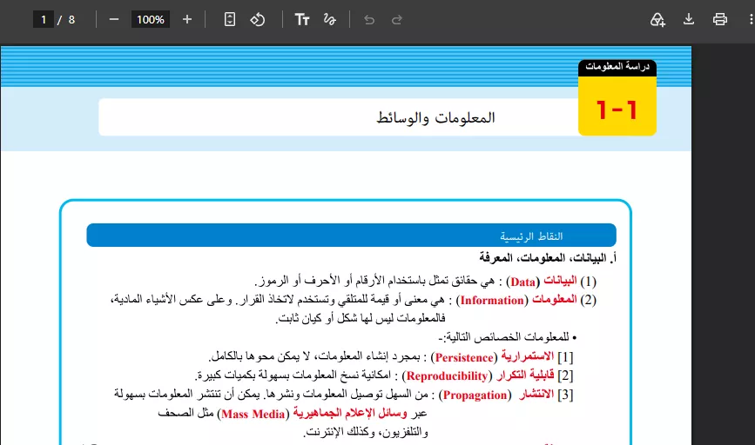This screenshot has height=445, width=755.
Task: Rotate the document counterclockwise
Action: point(258,20)
